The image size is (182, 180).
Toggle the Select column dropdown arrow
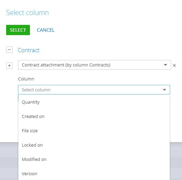tap(164, 90)
